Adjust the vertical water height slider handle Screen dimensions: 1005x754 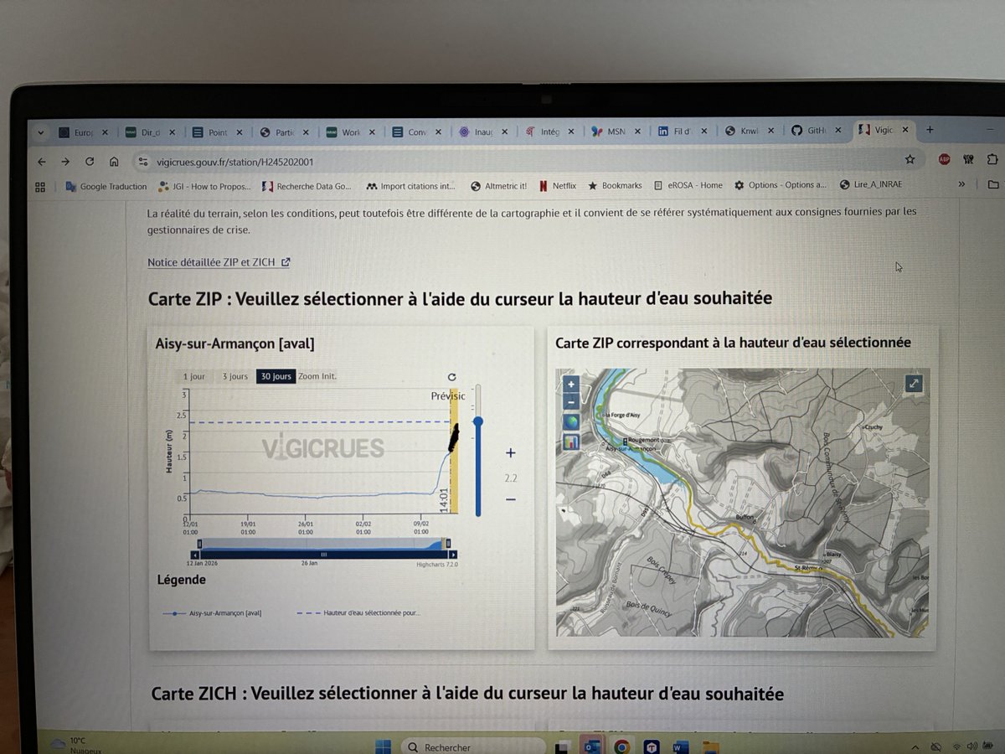click(x=478, y=421)
